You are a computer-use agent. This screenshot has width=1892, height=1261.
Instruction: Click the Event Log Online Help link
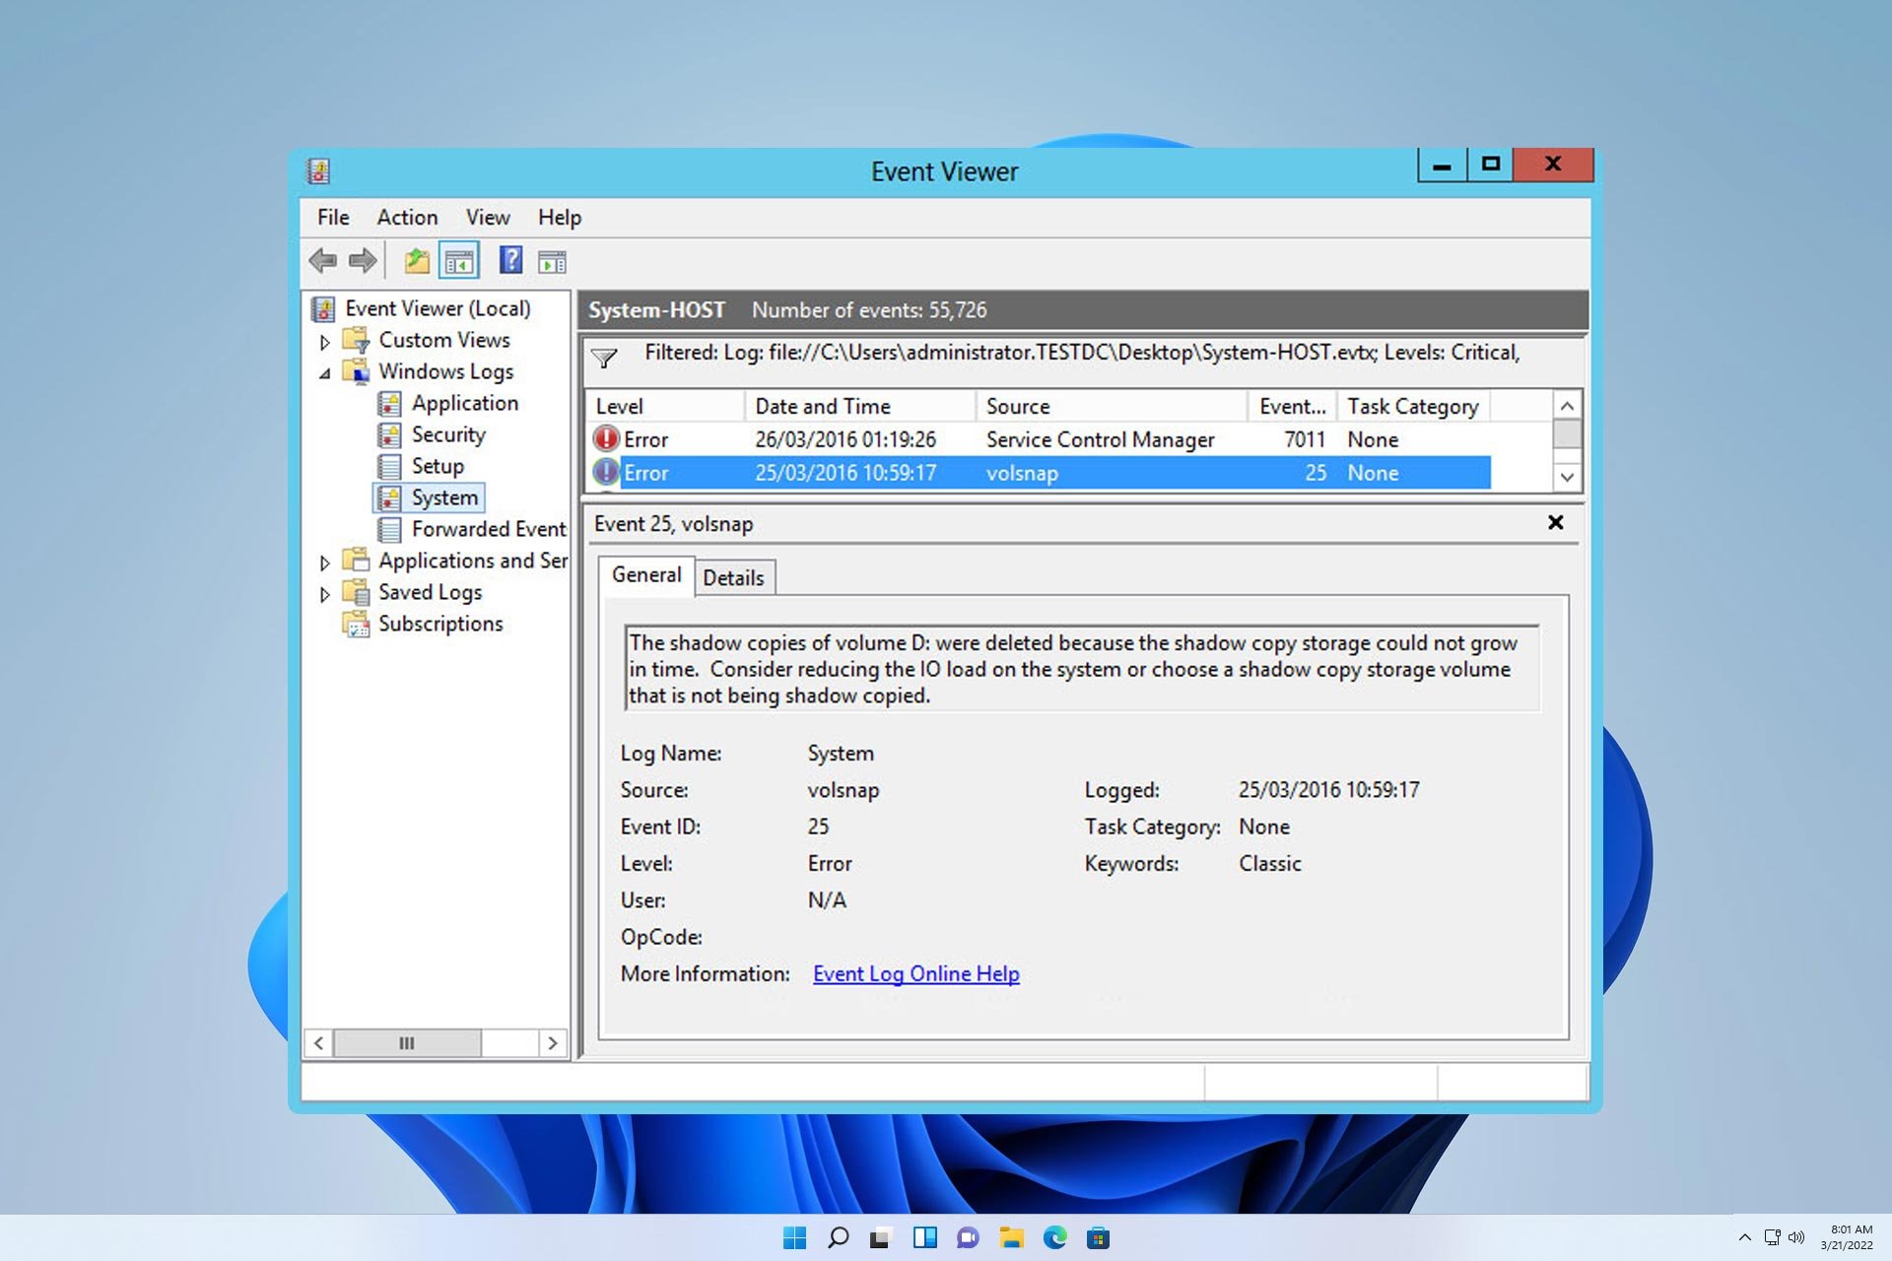(915, 972)
